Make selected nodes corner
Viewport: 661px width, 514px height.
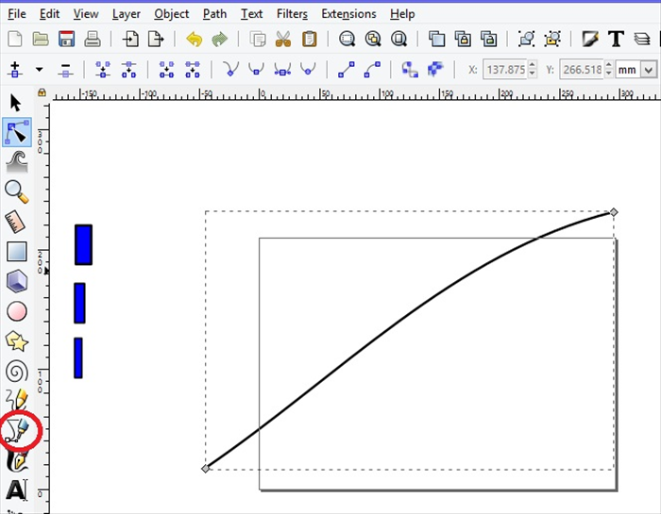230,69
